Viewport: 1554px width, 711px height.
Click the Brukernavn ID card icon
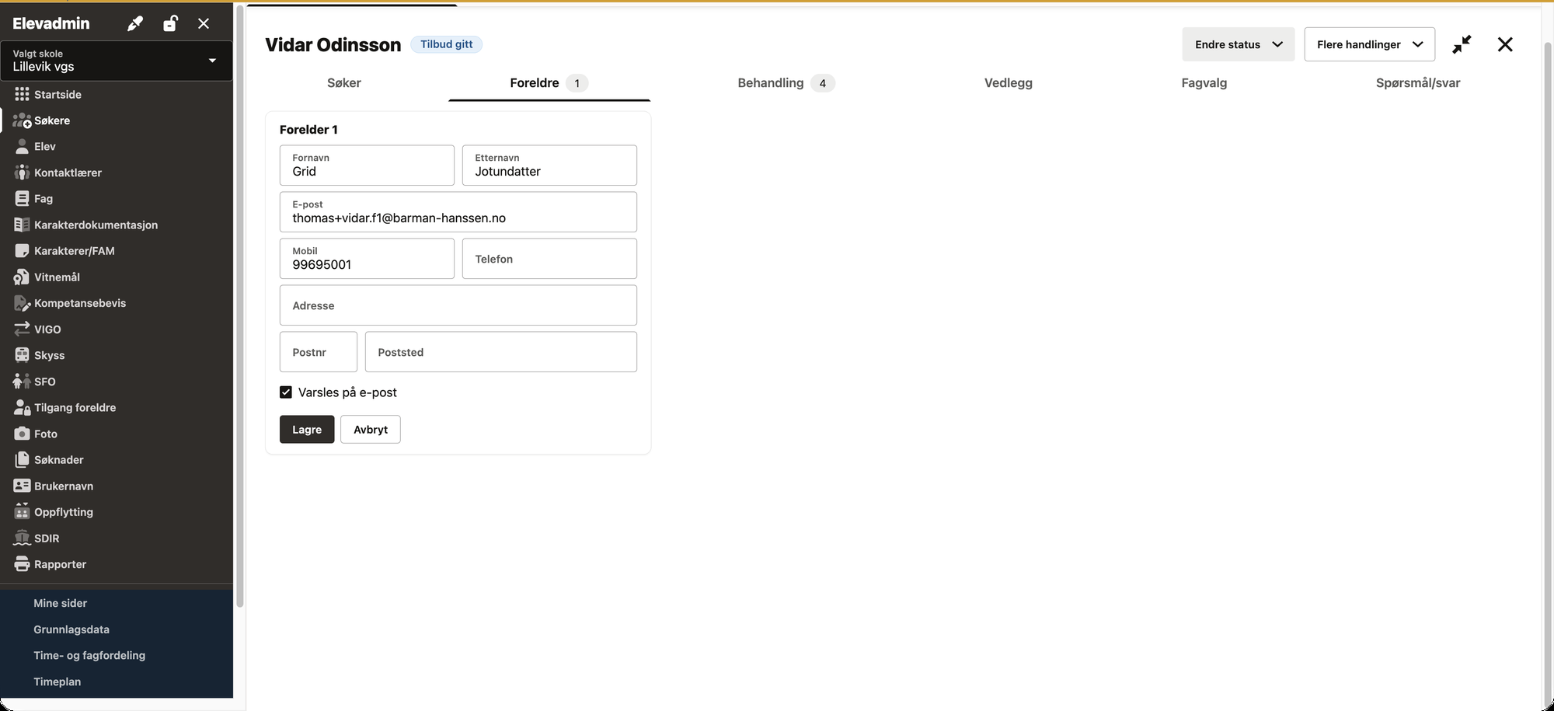[x=22, y=486]
